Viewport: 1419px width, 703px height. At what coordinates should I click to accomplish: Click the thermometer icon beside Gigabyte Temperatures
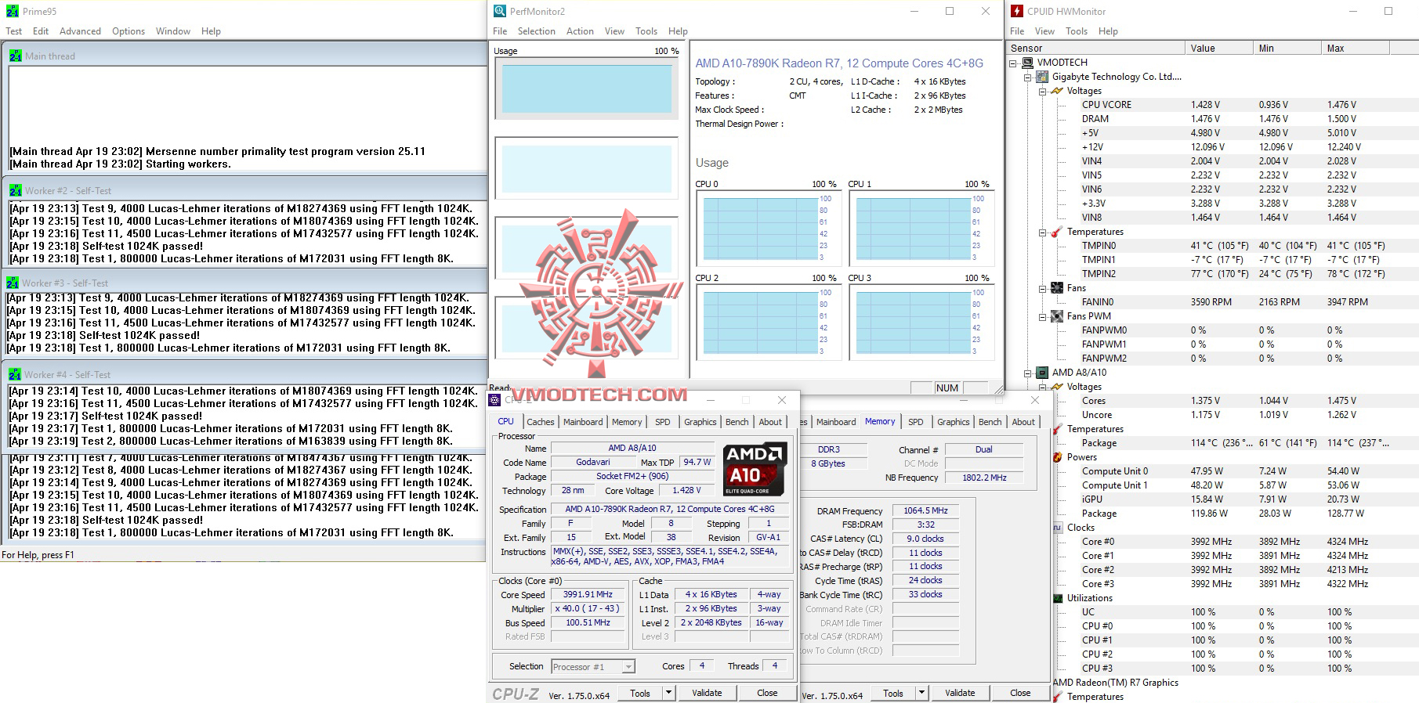1057,232
